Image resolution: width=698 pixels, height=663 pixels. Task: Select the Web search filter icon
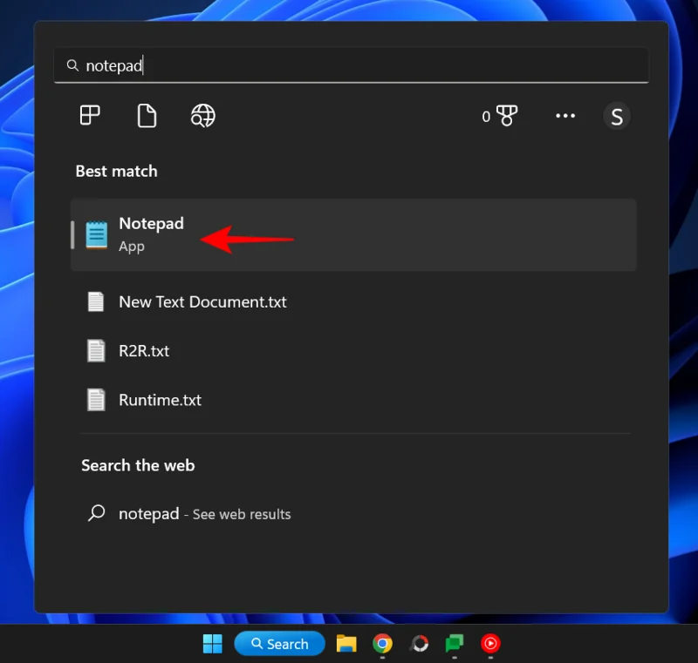202,115
